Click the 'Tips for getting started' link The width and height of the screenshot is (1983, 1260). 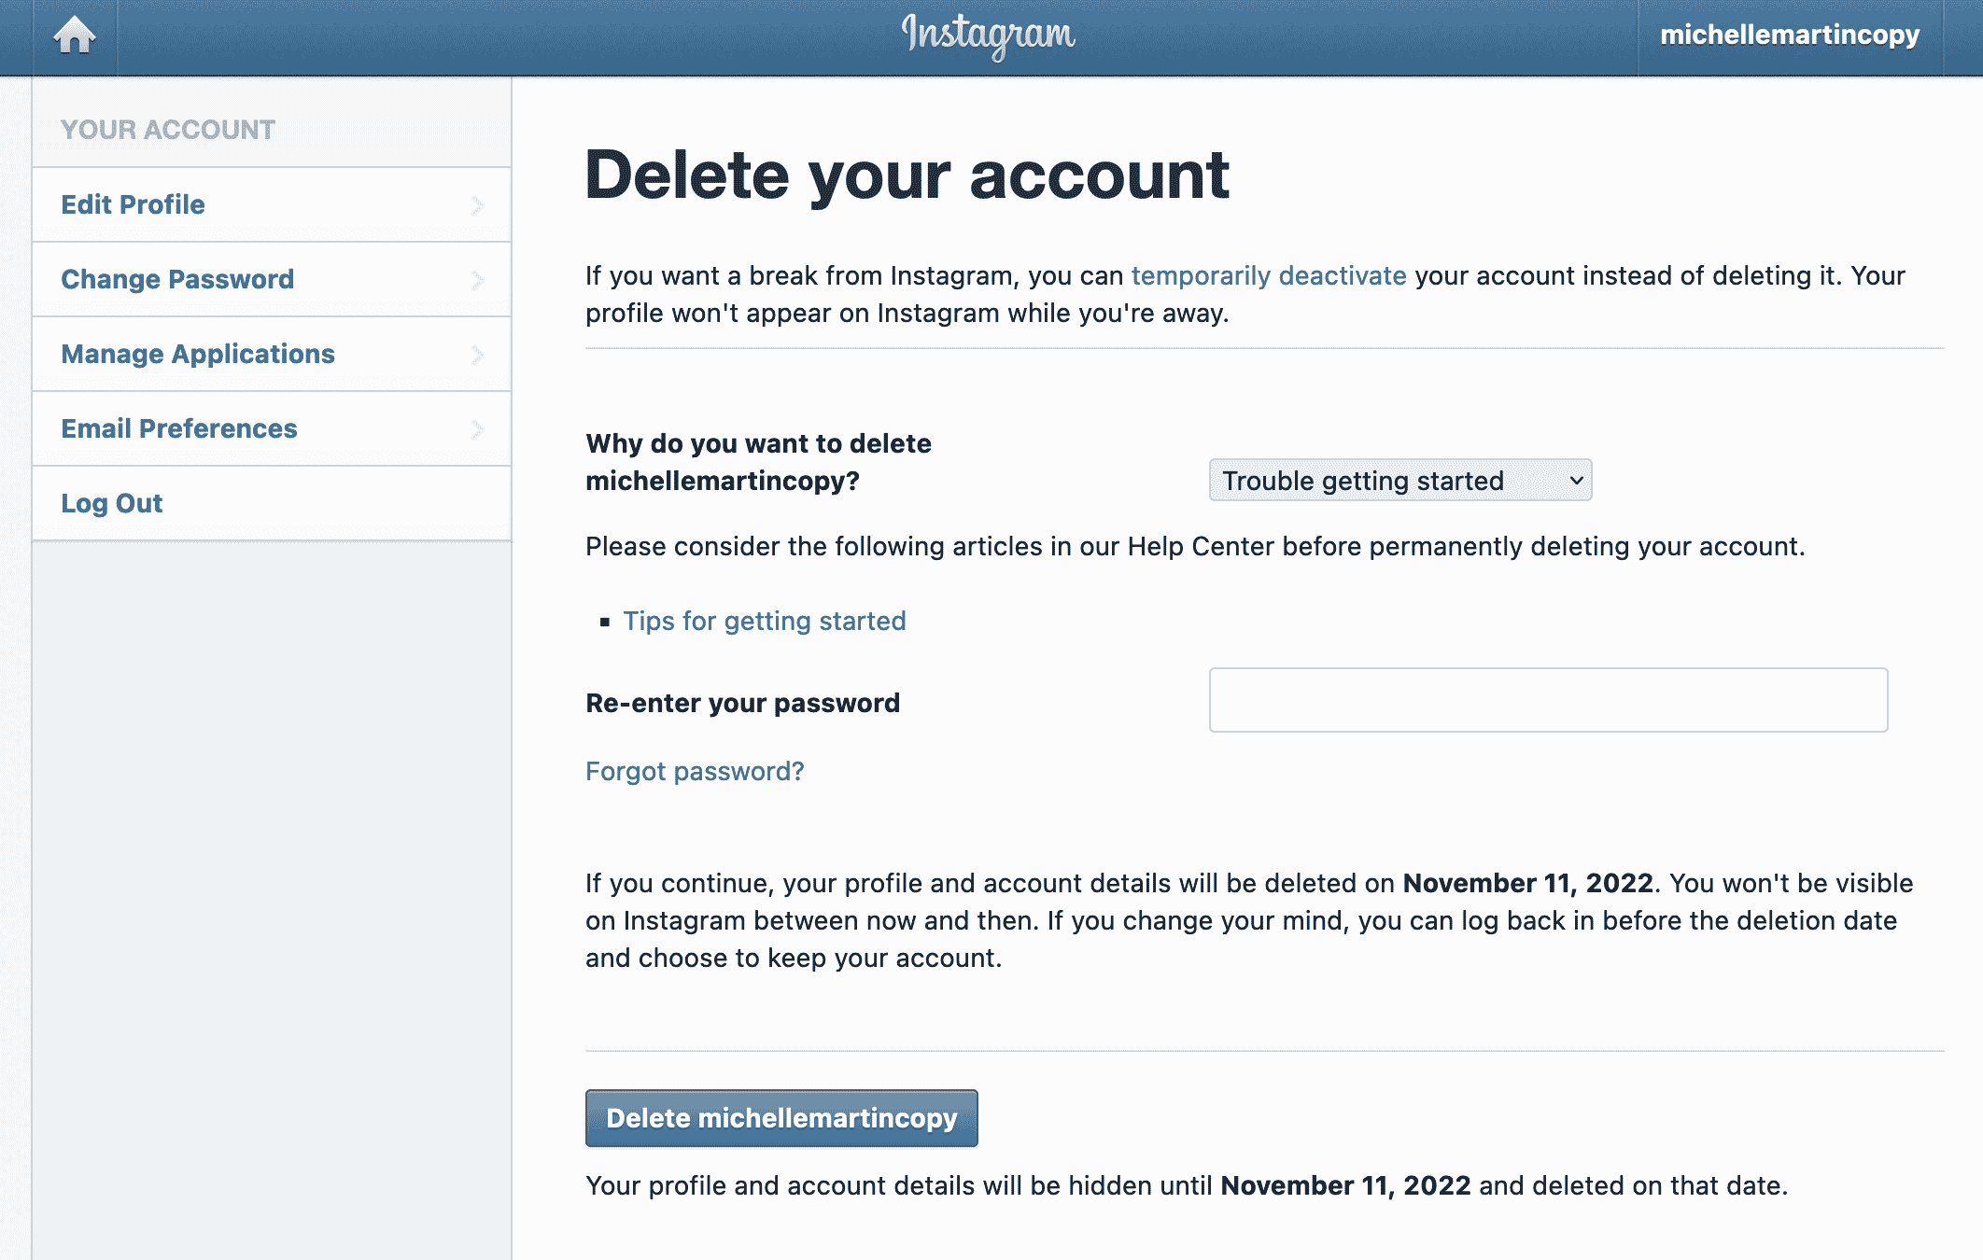coord(763,620)
